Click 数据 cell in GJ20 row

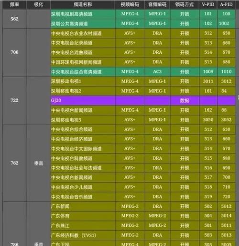185,100
